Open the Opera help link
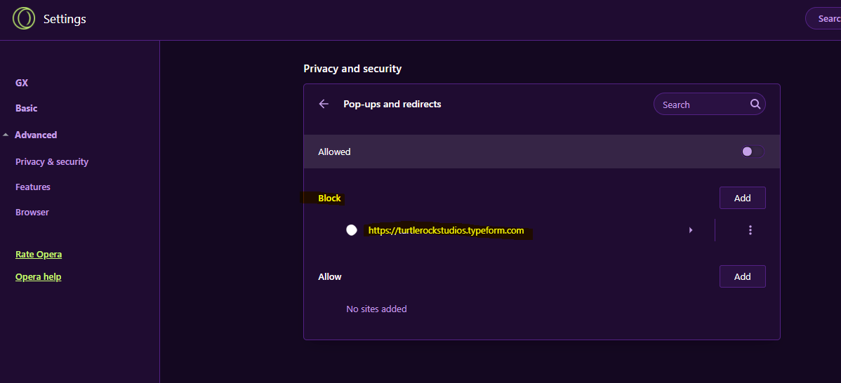Image resolution: width=841 pixels, height=383 pixels. 39,276
